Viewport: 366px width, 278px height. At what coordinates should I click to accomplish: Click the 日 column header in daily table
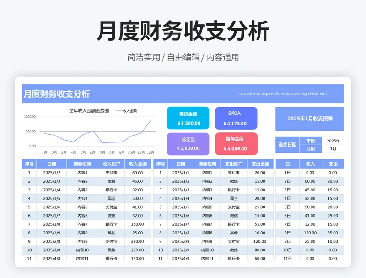[x=287, y=164]
